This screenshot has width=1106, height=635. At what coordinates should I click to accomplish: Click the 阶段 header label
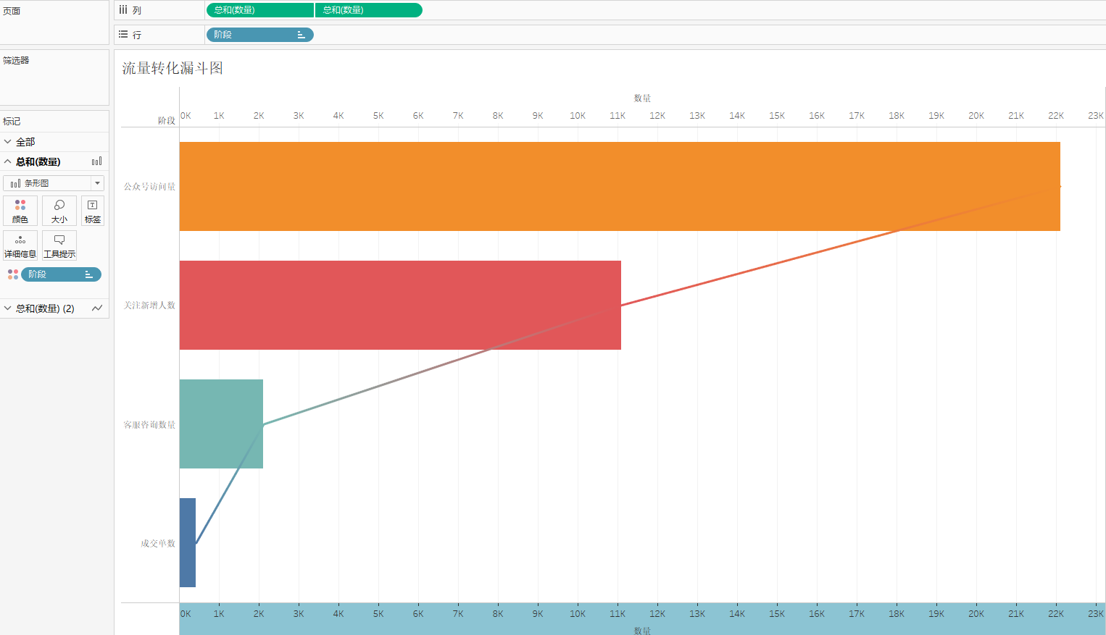point(167,121)
